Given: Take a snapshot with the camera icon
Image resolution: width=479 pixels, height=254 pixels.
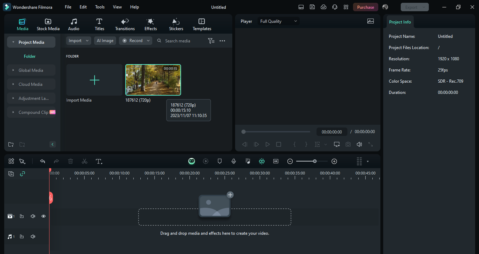Looking at the screenshot, I should 348,144.
